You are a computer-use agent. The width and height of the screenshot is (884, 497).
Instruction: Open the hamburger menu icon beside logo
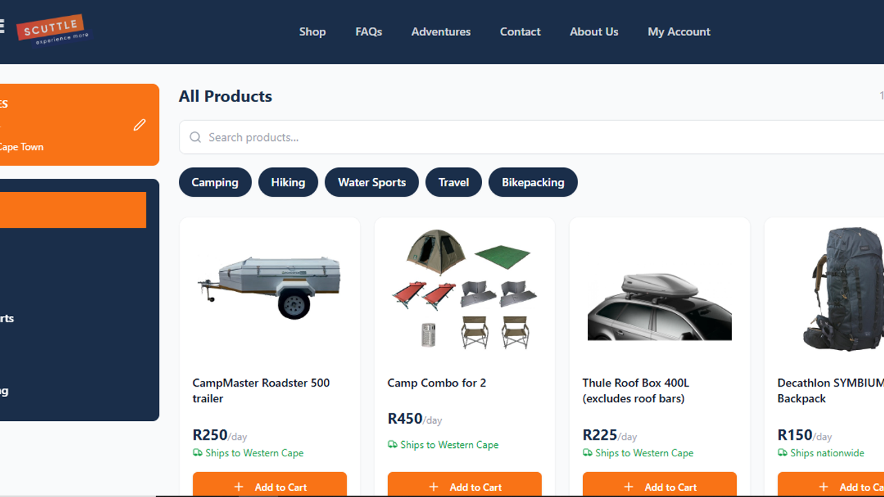click(x=1, y=26)
